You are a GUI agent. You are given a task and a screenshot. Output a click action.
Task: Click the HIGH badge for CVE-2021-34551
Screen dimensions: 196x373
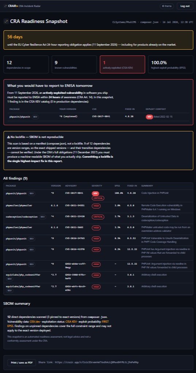click(96, 206)
